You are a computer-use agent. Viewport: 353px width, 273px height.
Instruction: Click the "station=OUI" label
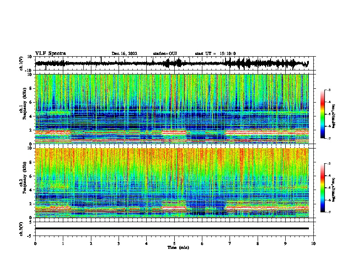tap(165, 54)
